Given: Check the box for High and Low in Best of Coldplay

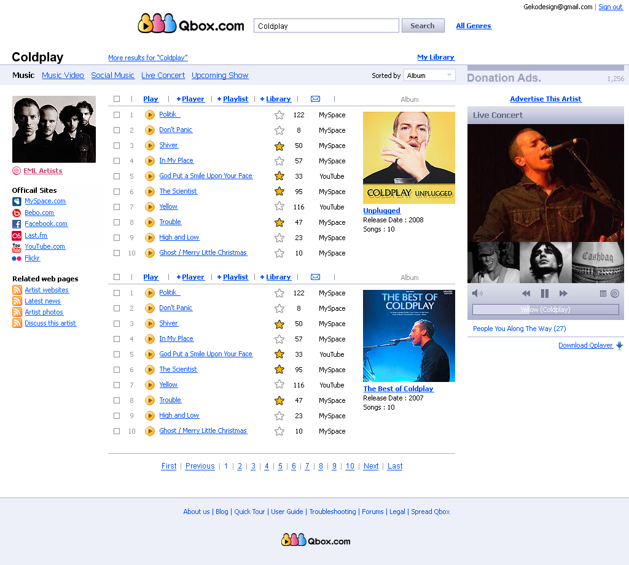Looking at the screenshot, I should coord(117,416).
